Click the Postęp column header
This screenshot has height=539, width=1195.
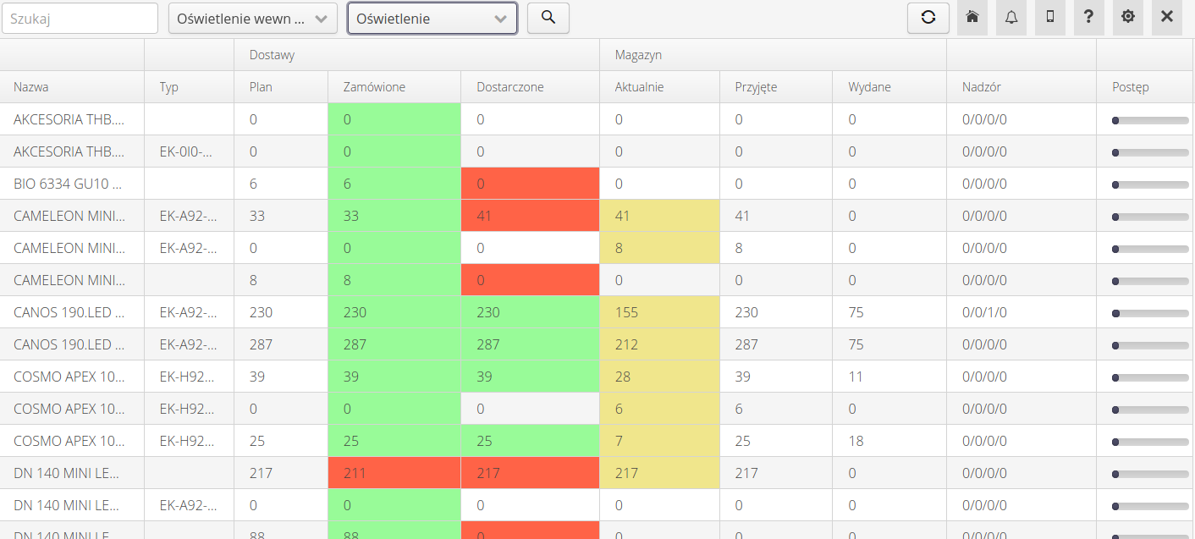click(x=1130, y=87)
